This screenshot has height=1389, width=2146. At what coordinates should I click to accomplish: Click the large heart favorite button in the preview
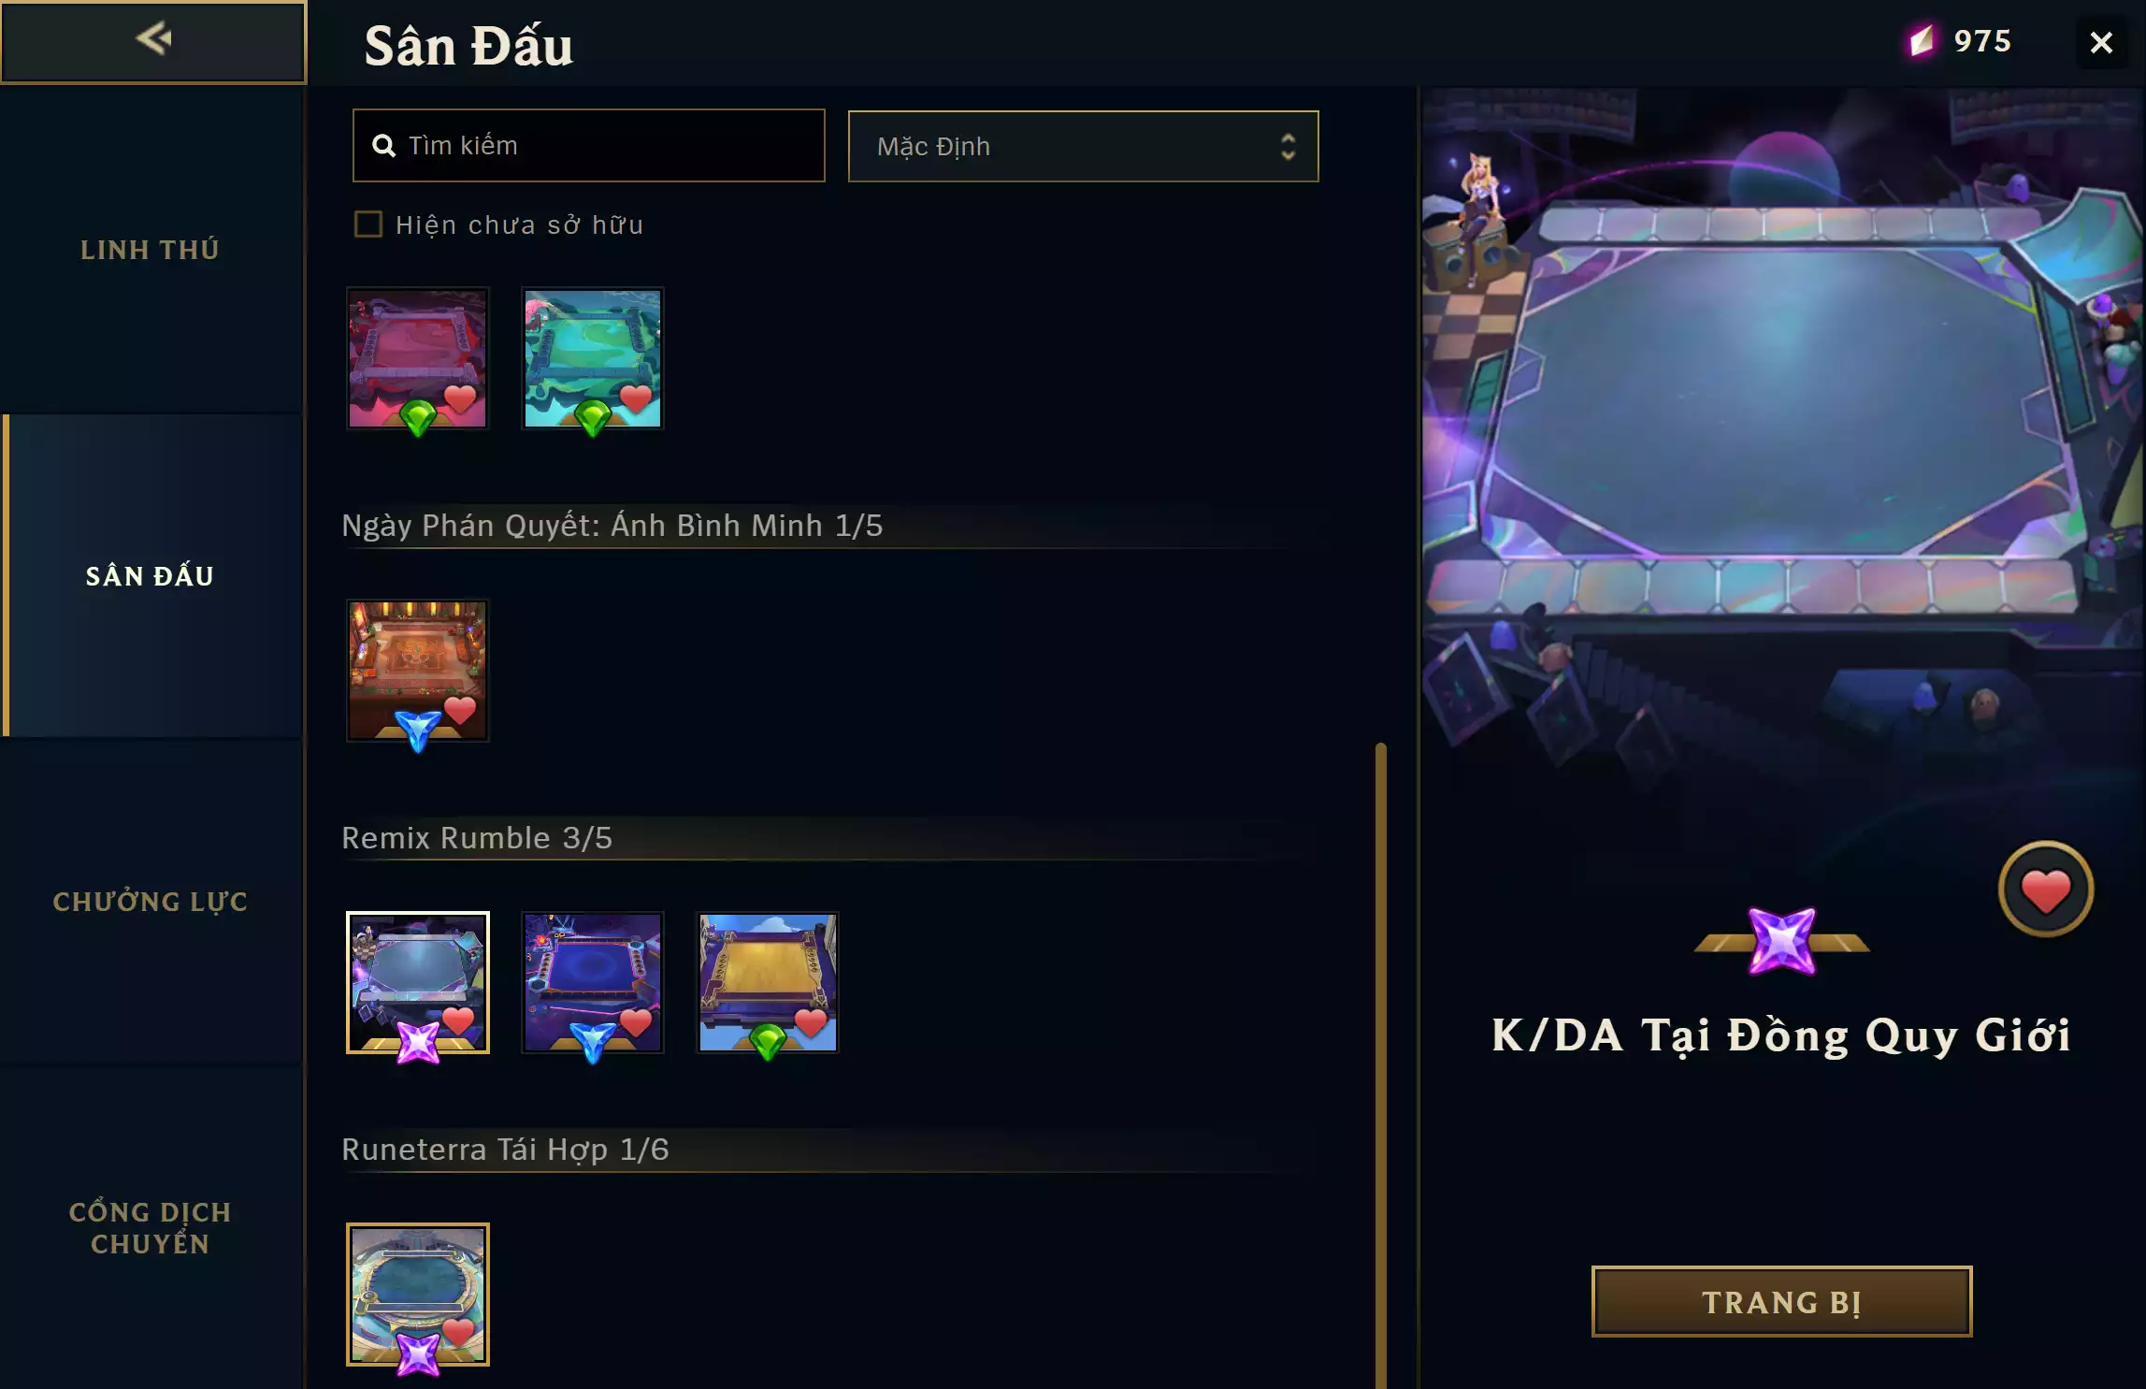coord(2045,890)
